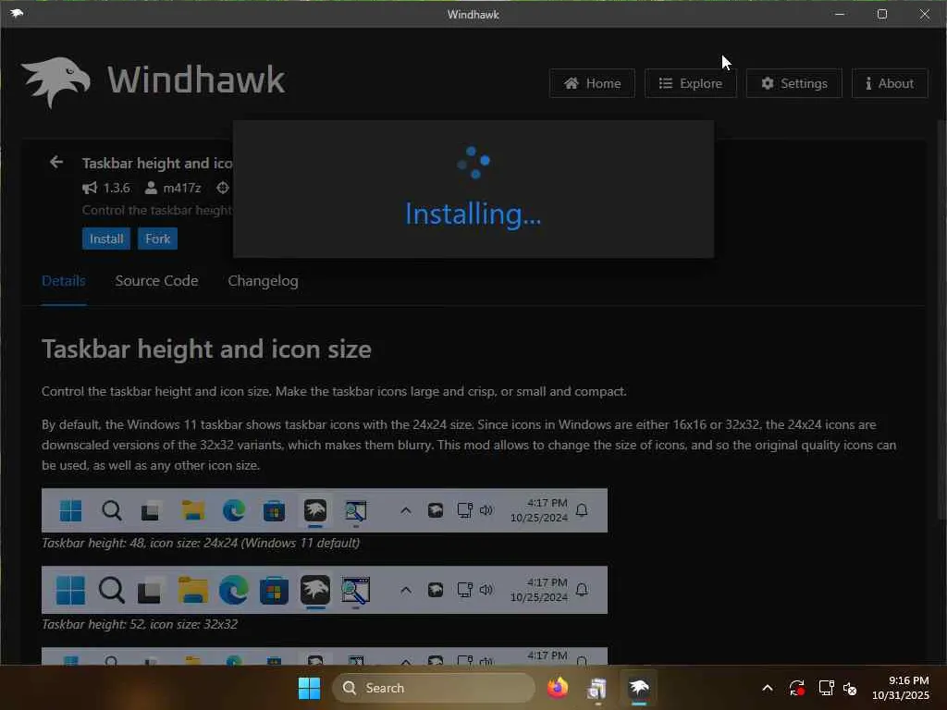Click the Windhawk eagle logo
Screen dimensions: 947x710
pos(56,81)
